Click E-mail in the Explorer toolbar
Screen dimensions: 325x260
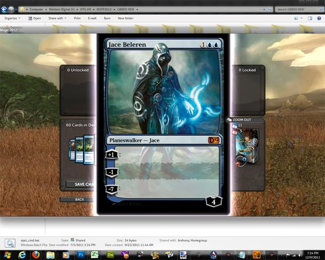tap(92, 18)
